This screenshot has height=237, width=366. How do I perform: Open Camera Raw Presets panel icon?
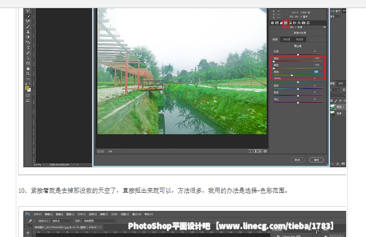point(308,23)
